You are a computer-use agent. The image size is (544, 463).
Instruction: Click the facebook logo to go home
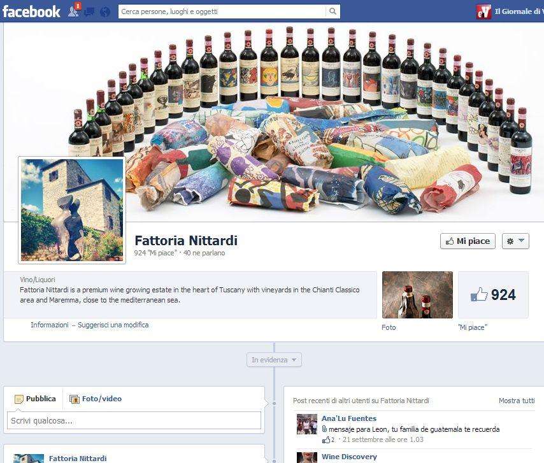click(32, 11)
